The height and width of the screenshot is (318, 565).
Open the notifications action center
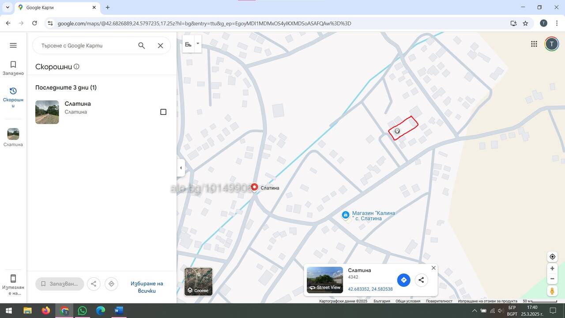pyautogui.click(x=553, y=310)
